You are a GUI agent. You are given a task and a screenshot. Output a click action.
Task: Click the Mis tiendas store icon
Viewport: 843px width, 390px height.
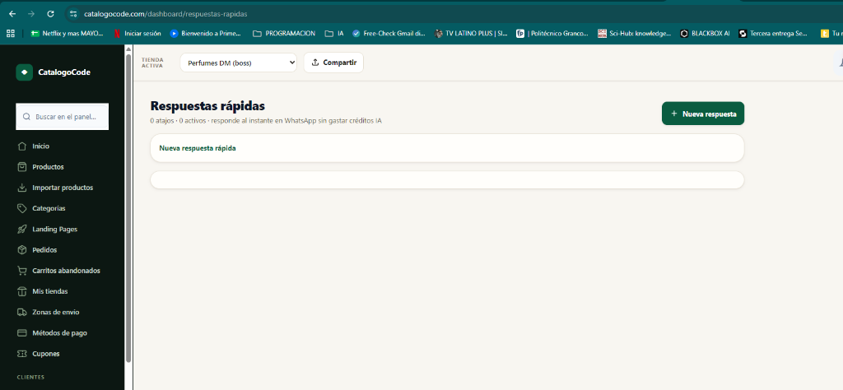(x=22, y=292)
